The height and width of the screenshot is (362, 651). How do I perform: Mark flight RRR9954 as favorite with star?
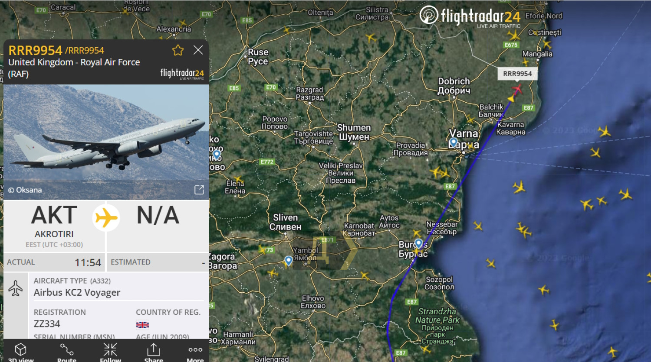178,50
